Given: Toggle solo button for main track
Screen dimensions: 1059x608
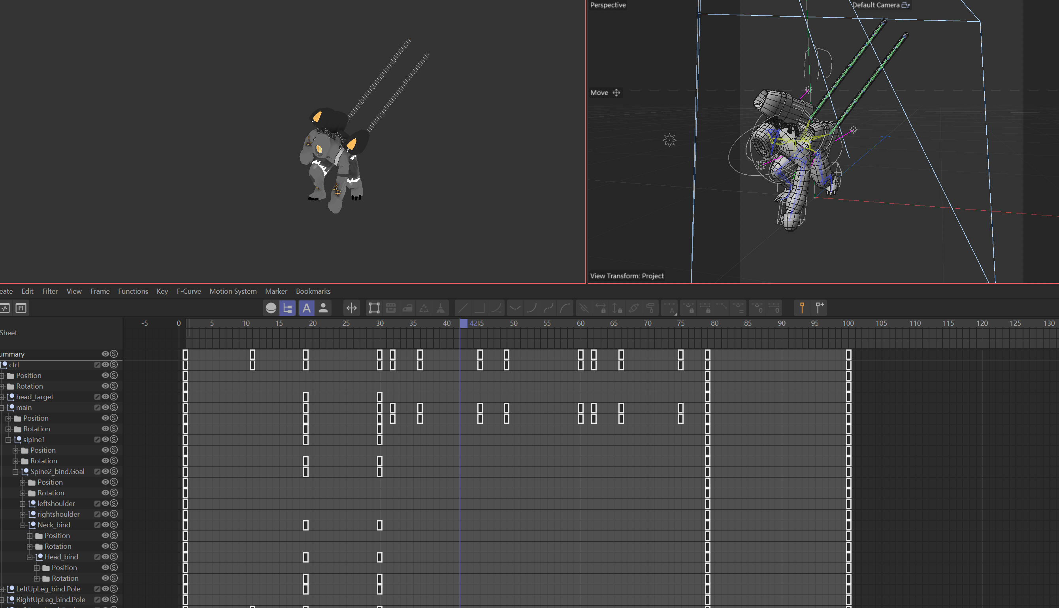Looking at the screenshot, I should (x=114, y=407).
